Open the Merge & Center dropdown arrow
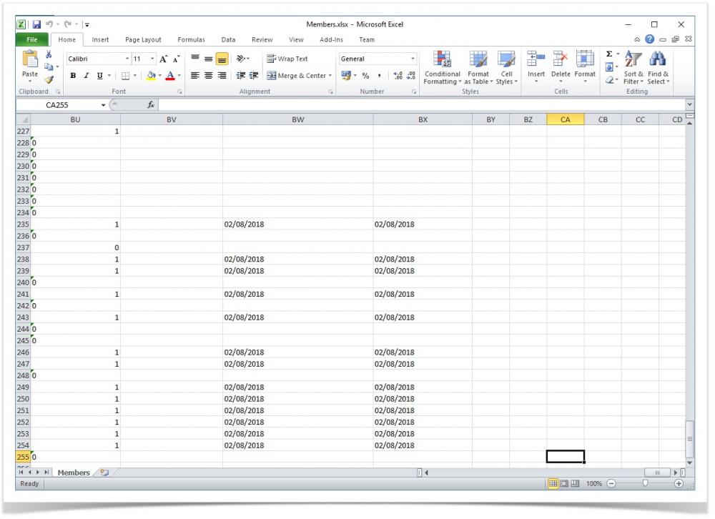 [331, 76]
